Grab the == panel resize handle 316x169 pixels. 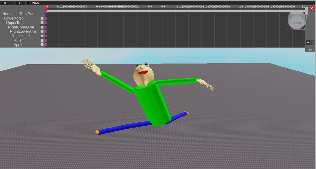click(x=310, y=50)
